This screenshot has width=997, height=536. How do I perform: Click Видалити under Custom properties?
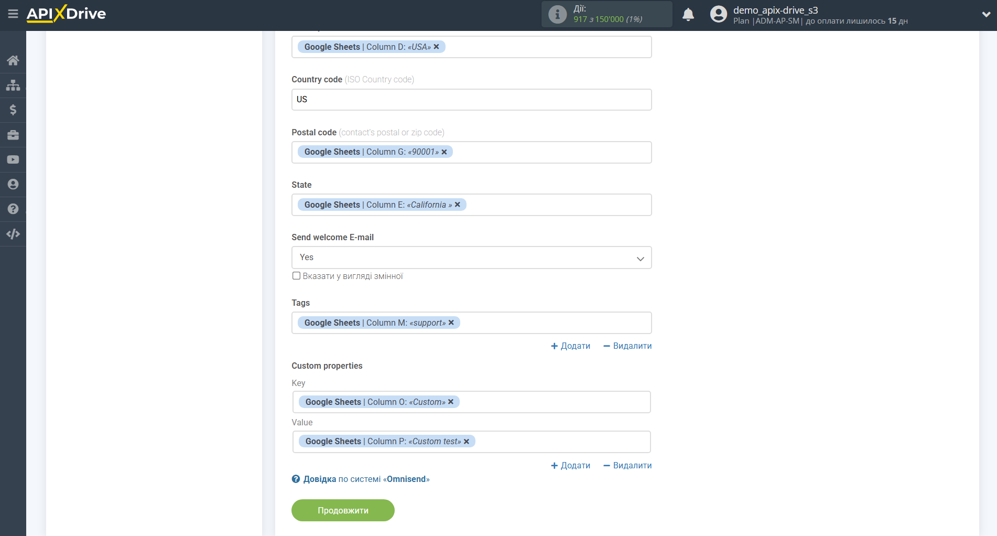point(627,466)
